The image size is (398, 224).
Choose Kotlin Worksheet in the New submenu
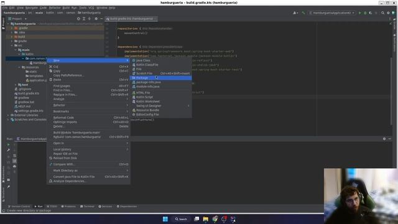pyautogui.click(x=160, y=101)
